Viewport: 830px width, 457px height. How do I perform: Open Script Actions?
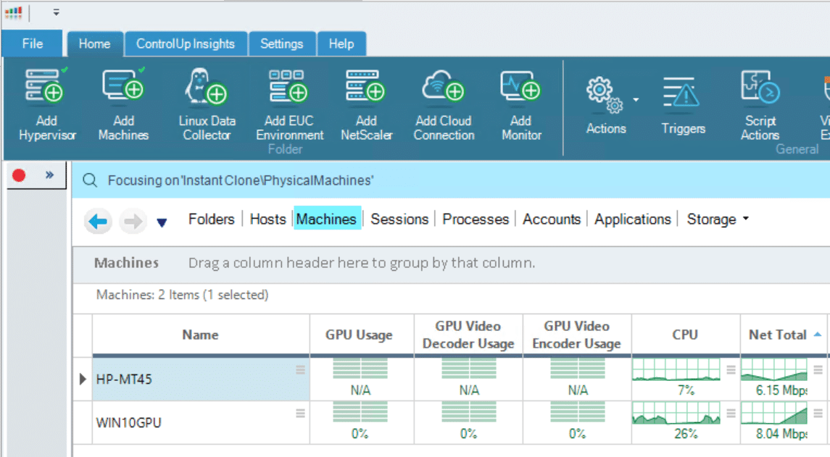pyautogui.click(x=760, y=105)
